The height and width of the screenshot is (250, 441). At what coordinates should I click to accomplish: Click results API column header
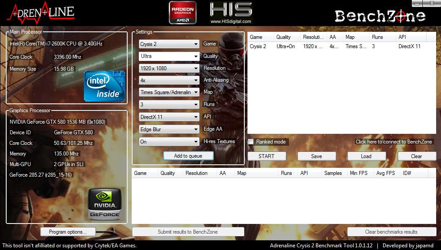[309, 173]
